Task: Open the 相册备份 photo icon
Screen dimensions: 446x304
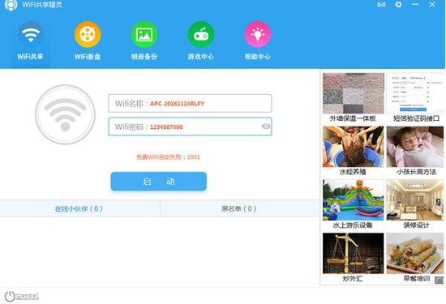Action: tap(144, 34)
